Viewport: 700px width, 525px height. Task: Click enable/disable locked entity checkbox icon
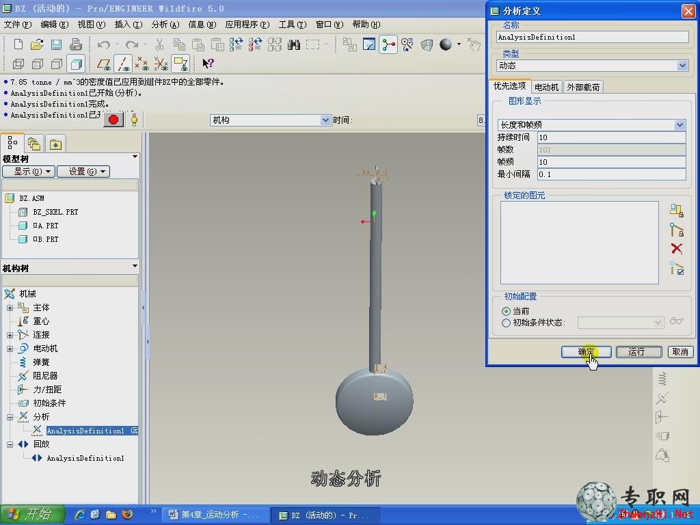[x=676, y=268]
